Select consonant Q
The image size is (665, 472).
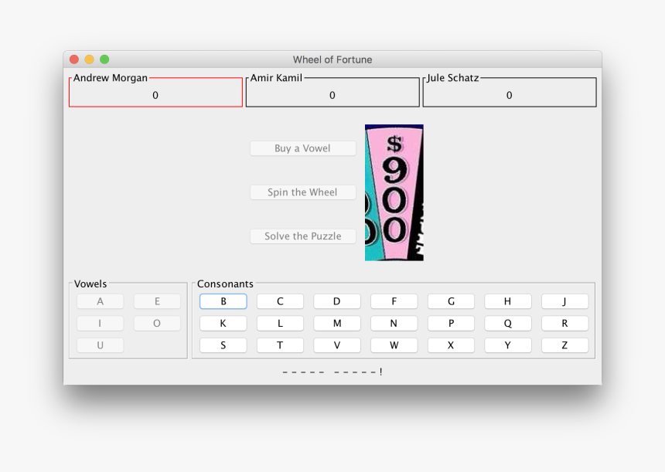point(508,323)
